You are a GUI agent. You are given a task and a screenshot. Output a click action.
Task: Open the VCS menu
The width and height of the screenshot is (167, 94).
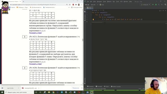pyautogui.click(x=121, y=2)
